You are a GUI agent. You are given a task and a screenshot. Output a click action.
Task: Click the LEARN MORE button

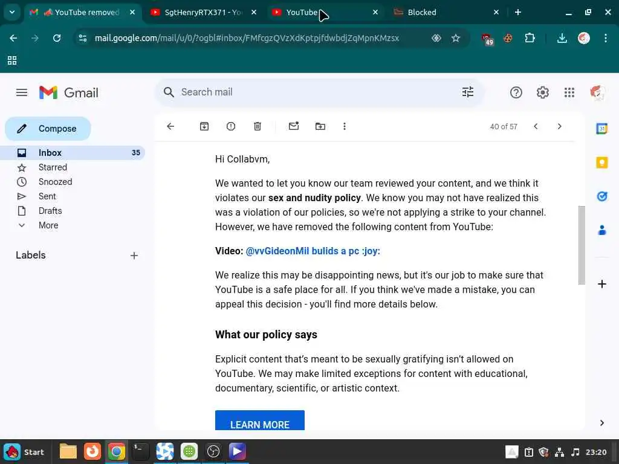(260, 420)
